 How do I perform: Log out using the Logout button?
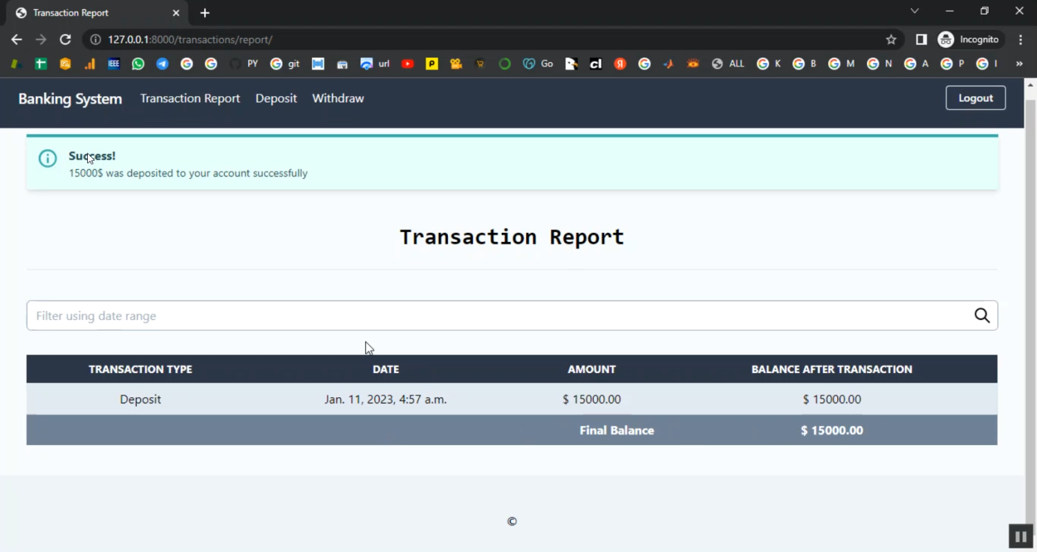pos(975,98)
